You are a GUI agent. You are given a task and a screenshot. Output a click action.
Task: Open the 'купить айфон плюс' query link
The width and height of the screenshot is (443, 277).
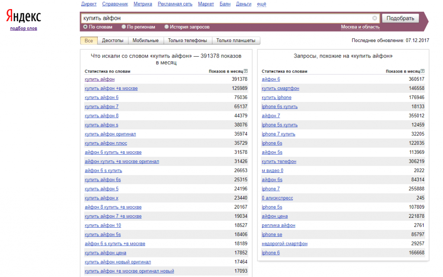(106, 143)
